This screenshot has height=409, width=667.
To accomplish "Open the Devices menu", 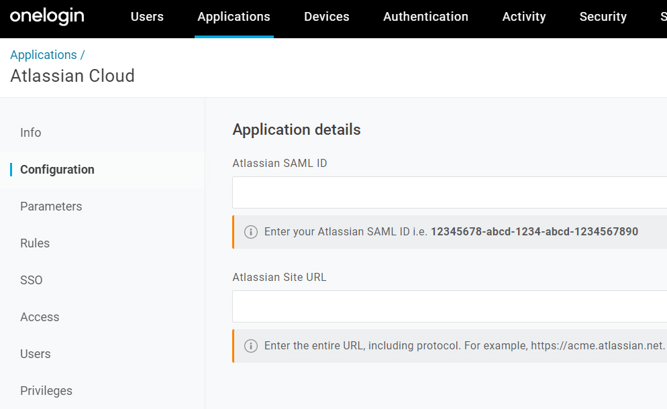I will coord(327,17).
